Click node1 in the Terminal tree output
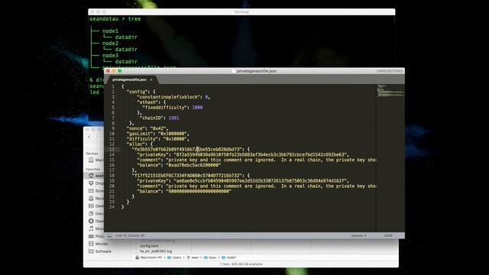This screenshot has height=275, width=489. (x=110, y=31)
